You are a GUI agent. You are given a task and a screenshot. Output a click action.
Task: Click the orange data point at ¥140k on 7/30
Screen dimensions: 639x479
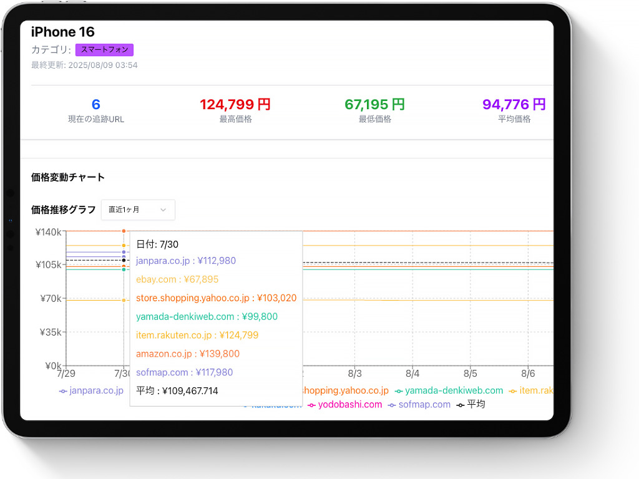point(124,231)
